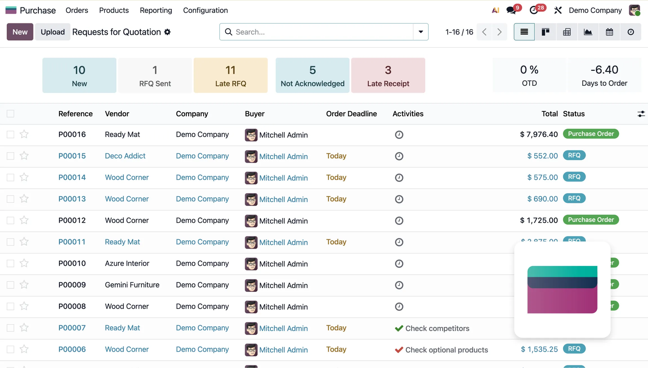Filter by the 5 Not Acknowledged card
Image resolution: width=648 pixels, height=368 pixels.
(313, 75)
